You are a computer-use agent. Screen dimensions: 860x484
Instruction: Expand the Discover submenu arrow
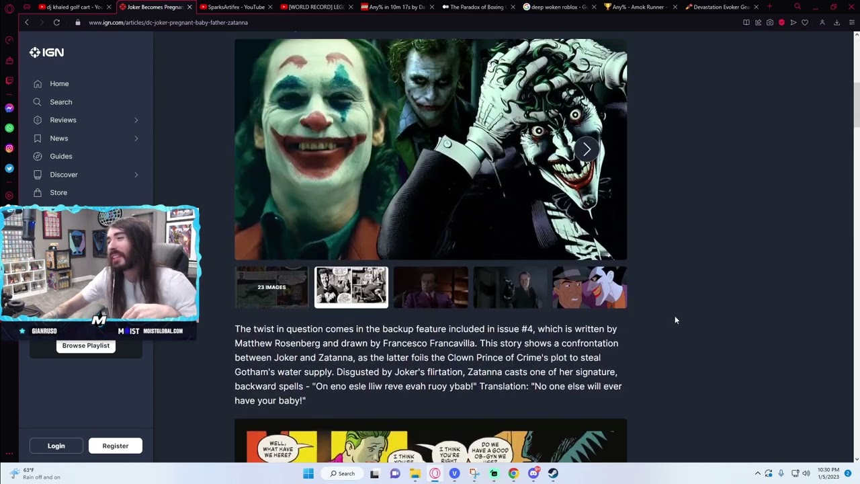click(136, 175)
